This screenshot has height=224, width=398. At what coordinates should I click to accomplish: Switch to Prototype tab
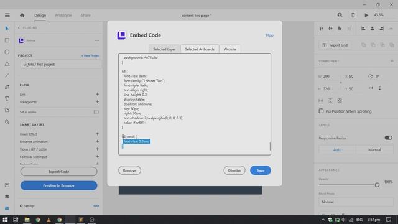point(63,15)
